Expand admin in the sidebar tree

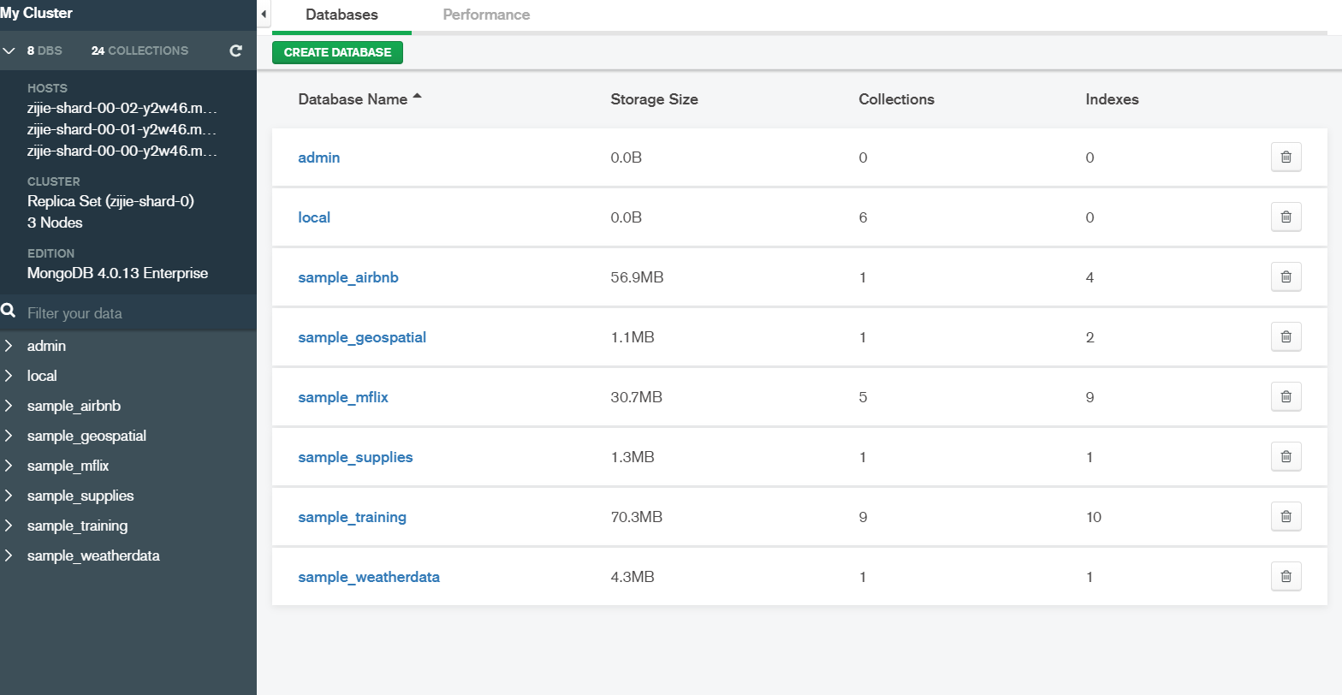8,346
